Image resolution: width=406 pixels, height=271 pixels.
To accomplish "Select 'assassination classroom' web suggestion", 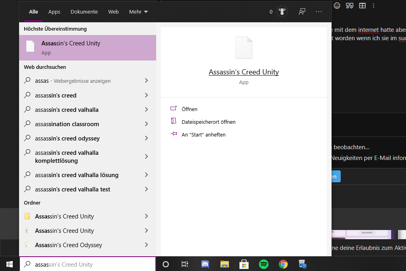I will [x=88, y=124].
